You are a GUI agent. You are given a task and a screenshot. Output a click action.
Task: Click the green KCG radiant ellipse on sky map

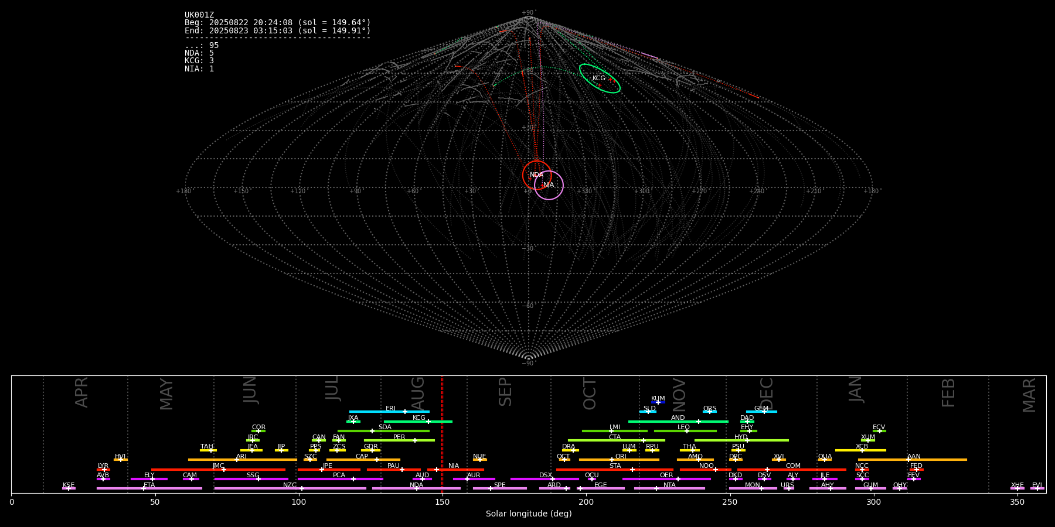[600, 78]
